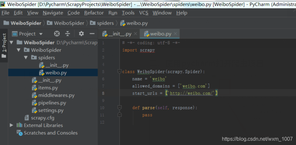The width and height of the screenshot is (296, 145).
Task: Click the spiders folder icon in tree
Action: tap(34, 57)
